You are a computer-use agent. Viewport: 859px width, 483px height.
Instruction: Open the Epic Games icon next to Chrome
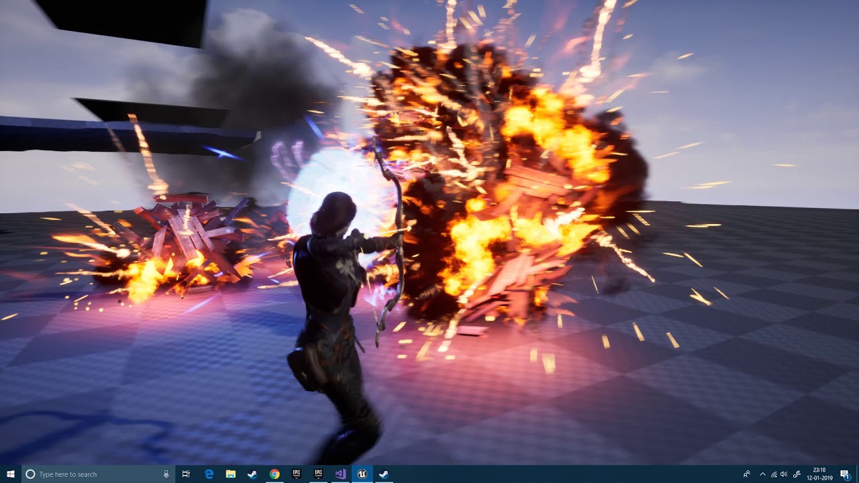coord(296,474)
